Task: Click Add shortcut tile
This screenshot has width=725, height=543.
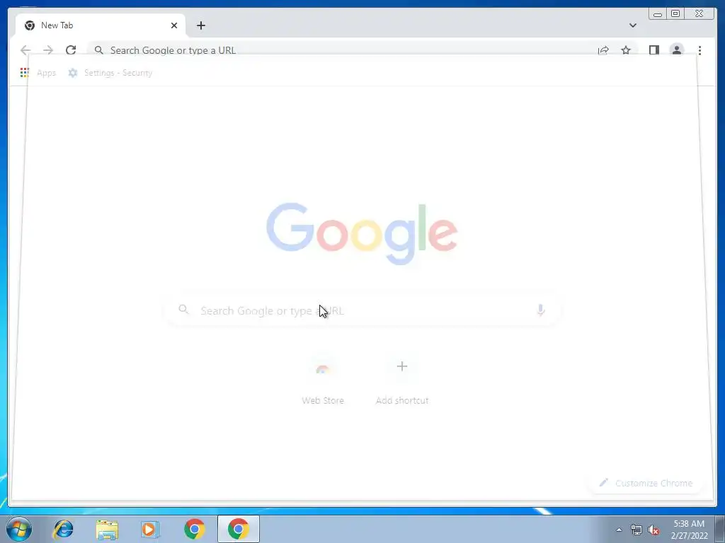Action: click(x=402, y=381)
